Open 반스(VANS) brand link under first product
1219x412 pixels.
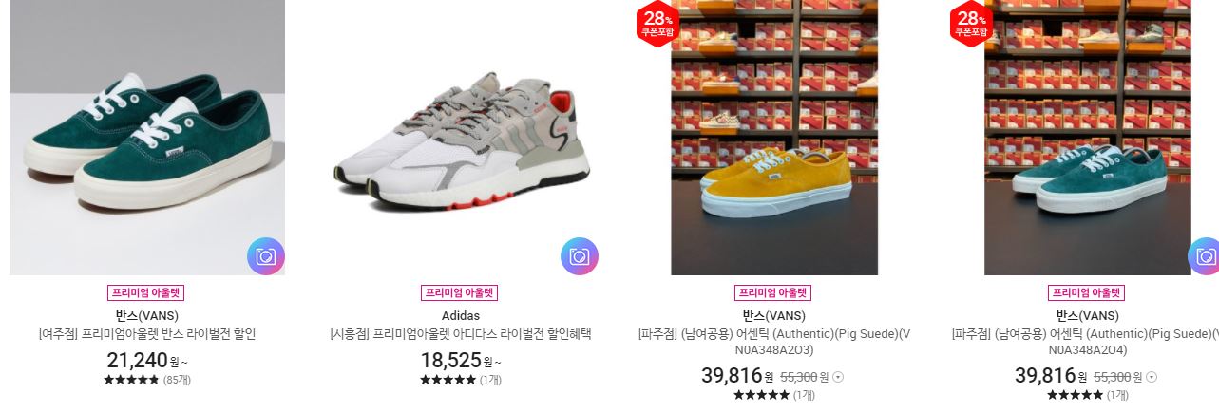(x=147, y=316)
